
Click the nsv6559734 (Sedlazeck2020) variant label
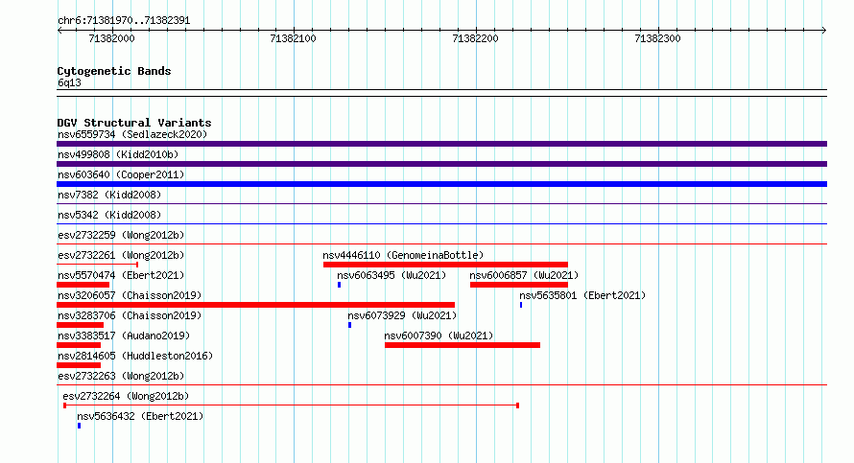(132, 134)
